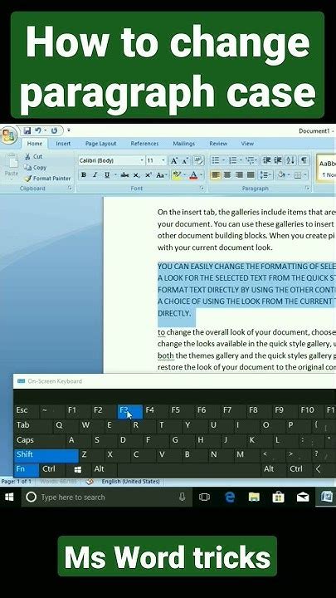Click the Windows Start button
Viewport: 336px width, 598px height.
click(10, 497)
